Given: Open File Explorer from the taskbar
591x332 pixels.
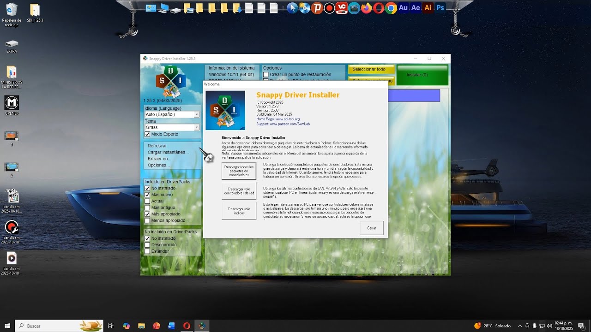Looking at the screenshot, I should [141, 326].
